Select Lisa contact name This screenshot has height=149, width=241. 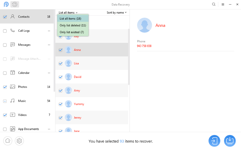click(76, 63)
